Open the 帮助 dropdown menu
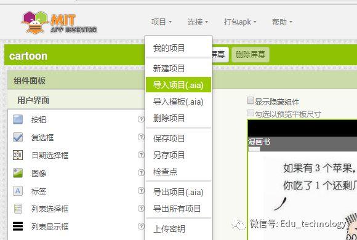 click(x=282, y=22)
